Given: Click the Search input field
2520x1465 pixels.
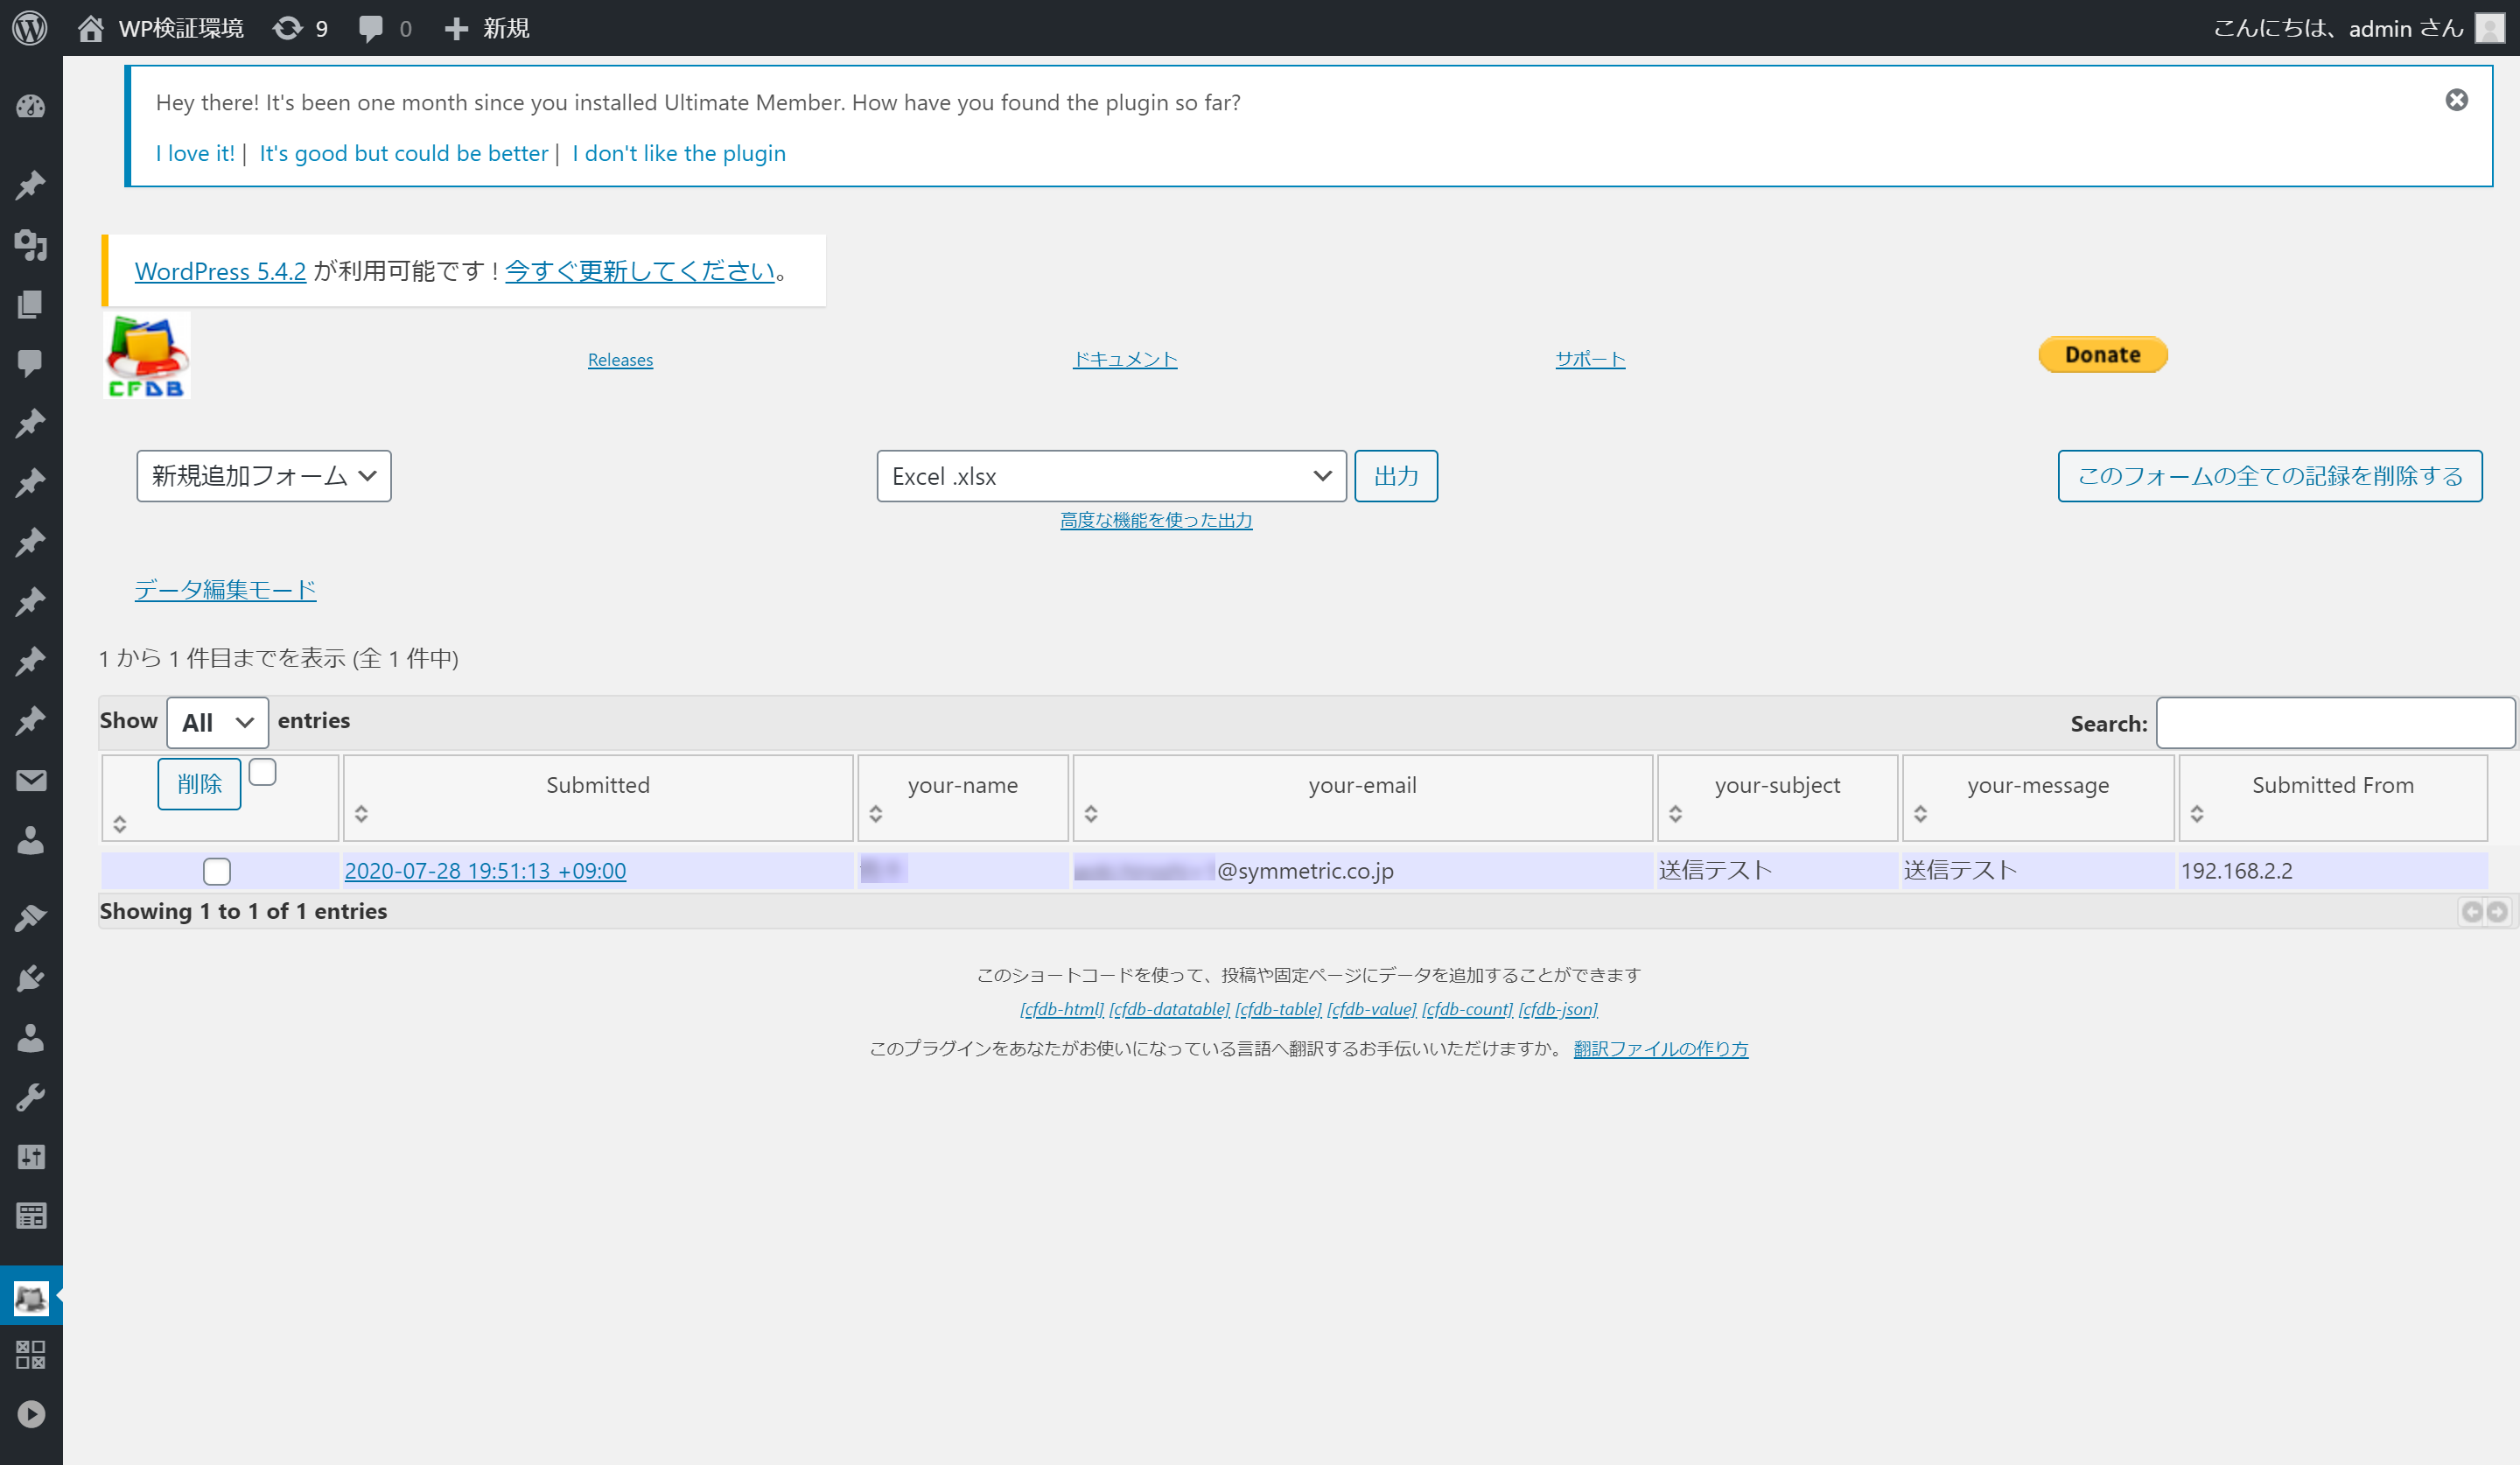Looking at the screenshot, I should [x=2334, y=723].
